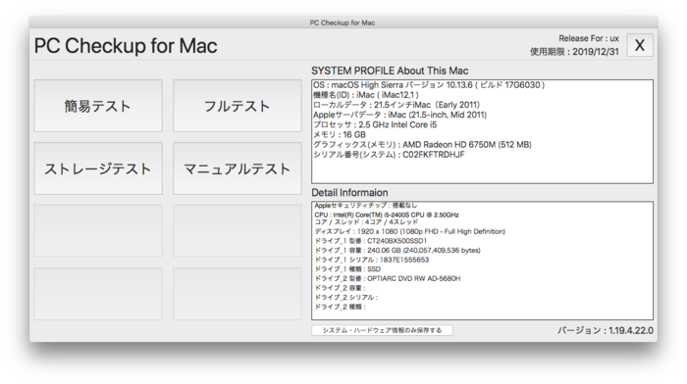Click the ドライブ_1 容量 240.06 GB line

pyautogui.click(x=397, y=250)
